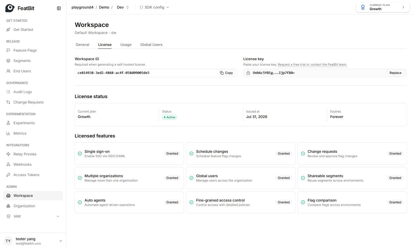Click the check icon on Schedule changes
This screenshot has height=249, width=415.
coord(191,154)
